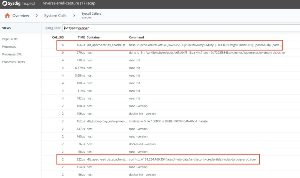Select the runc init row timed 3.68ms
The height and width of the screenshot is (178, 300).
pyautogui.click(x=171, y=75)
